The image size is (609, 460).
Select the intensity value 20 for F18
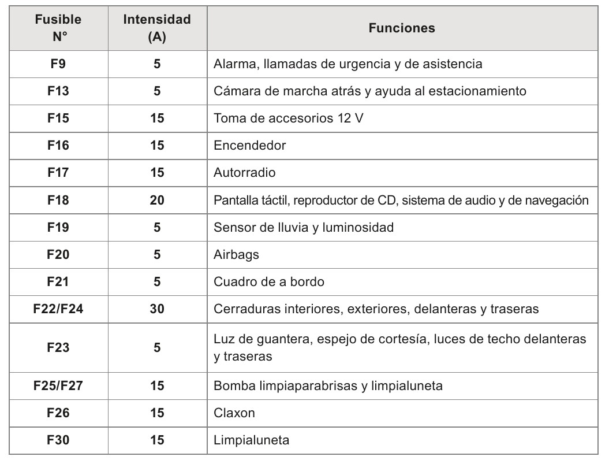[157, 200]
